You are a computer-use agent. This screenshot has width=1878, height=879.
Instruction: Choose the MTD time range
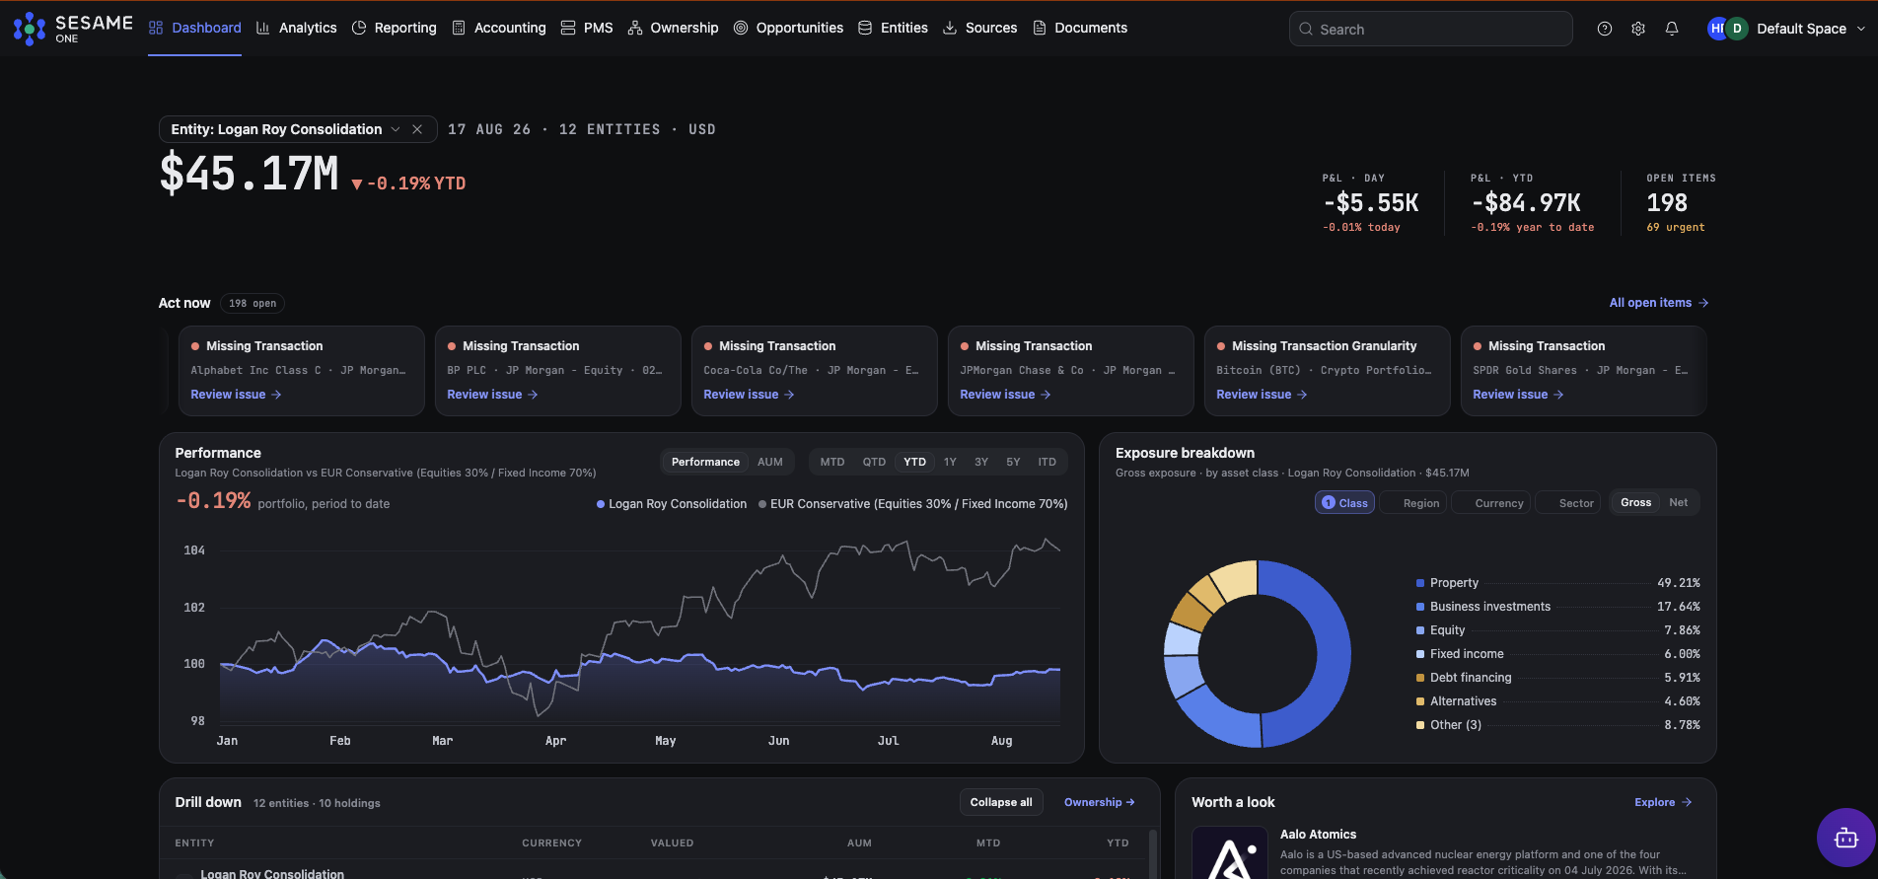(x=832, y=462)
